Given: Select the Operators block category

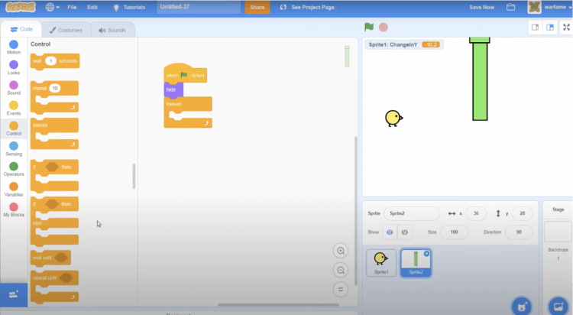Looking at the screenshot, I should click(14, 169).
